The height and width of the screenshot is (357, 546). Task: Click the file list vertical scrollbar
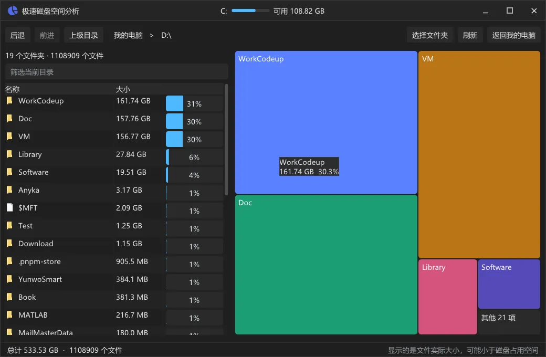226,139
